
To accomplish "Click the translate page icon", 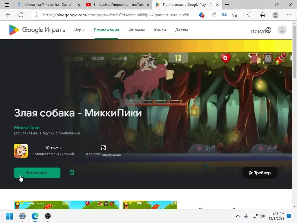I will (224, 15).
